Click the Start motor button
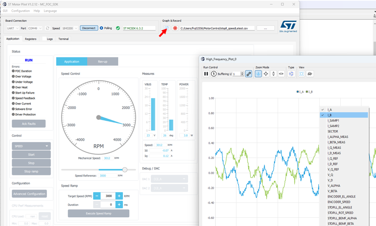376x226 pixels. (x=31, y=154)
